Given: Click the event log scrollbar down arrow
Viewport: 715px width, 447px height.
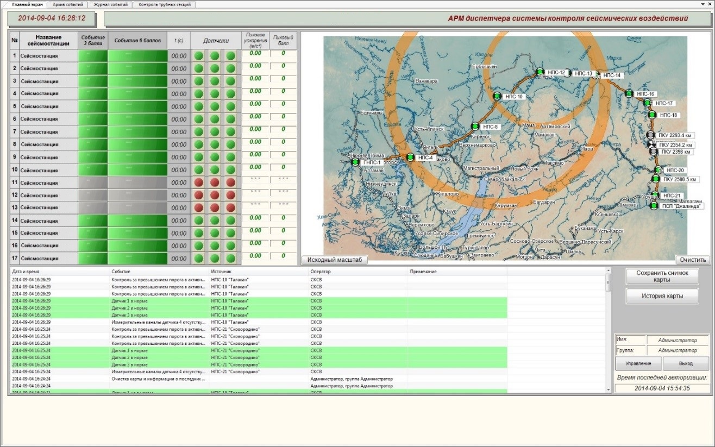Looking at the screenshot, I should point(608,389).
